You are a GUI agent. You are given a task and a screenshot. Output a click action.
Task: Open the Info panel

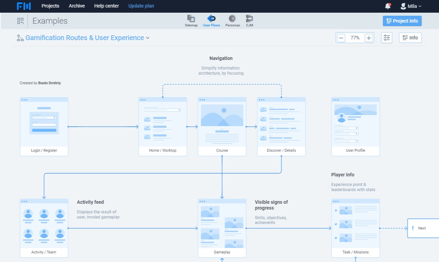(x=410, y=38)
